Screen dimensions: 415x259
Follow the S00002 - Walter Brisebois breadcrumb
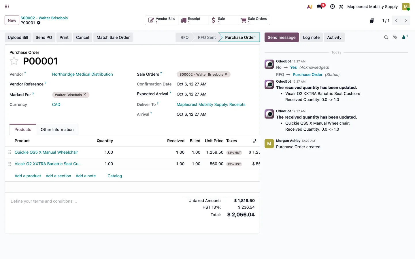[44, 18]
